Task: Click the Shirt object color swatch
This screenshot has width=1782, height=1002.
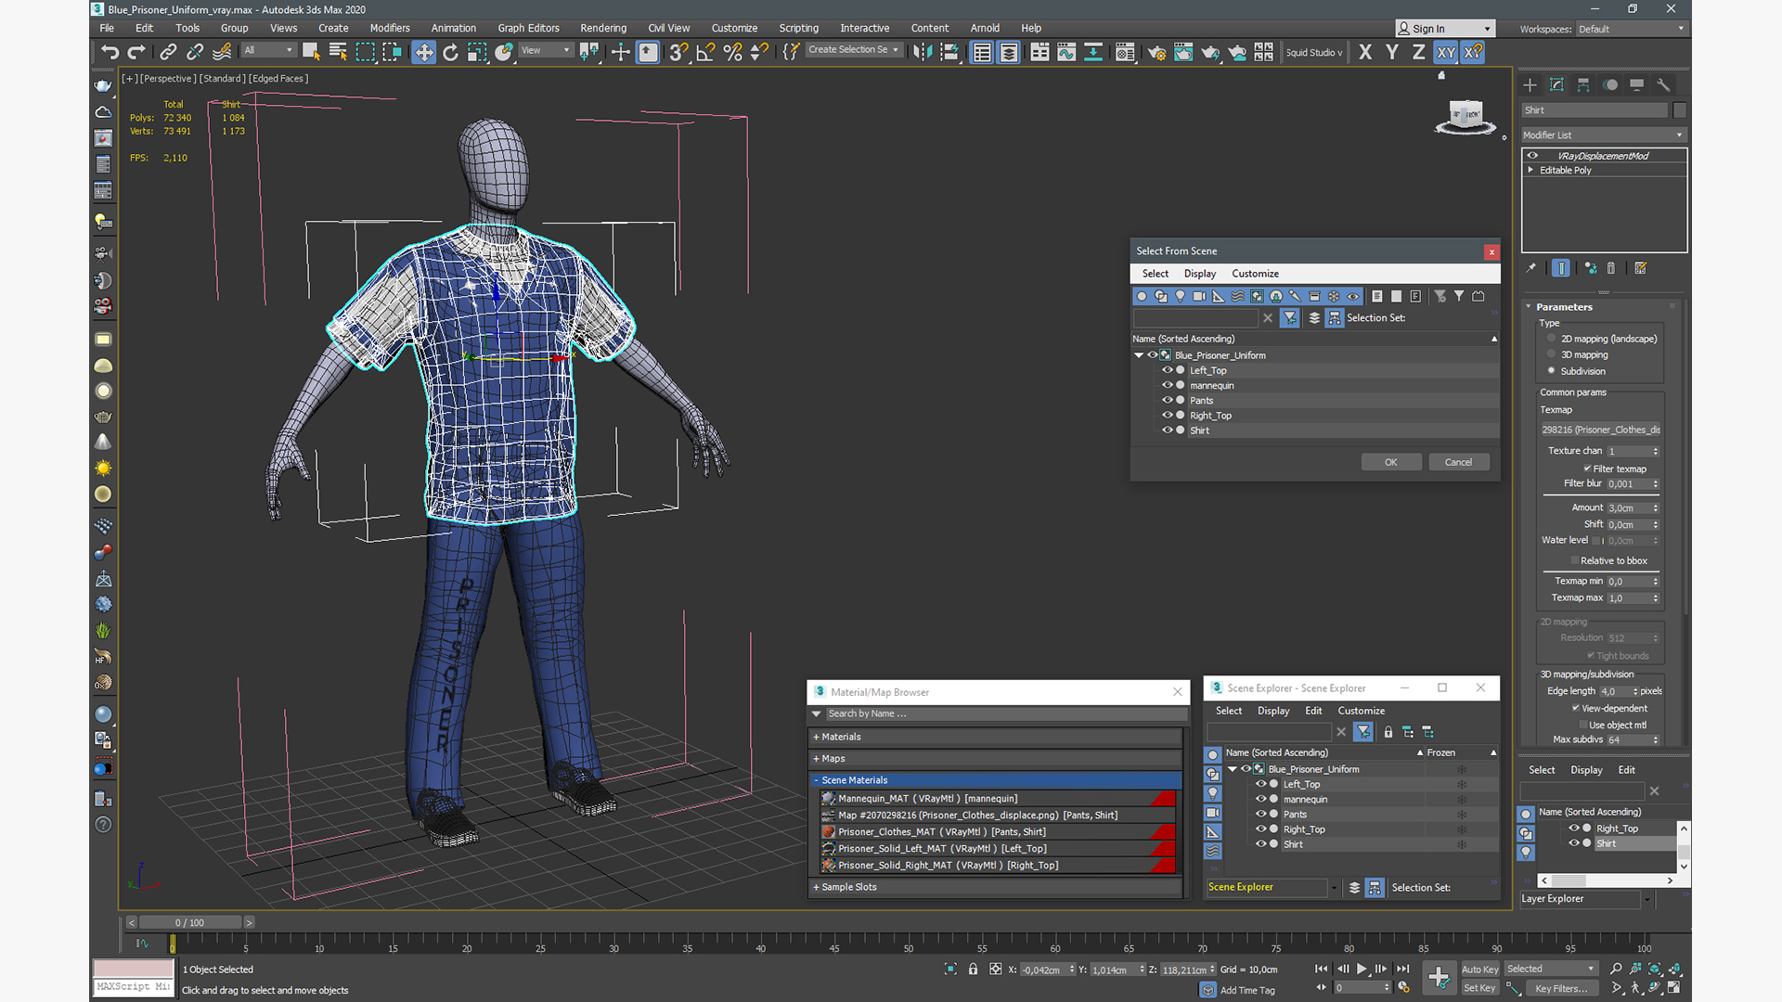Action: [1679, 110]
